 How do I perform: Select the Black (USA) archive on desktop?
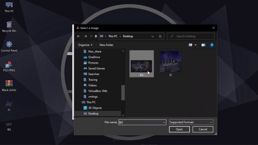[x=9, y=86]
